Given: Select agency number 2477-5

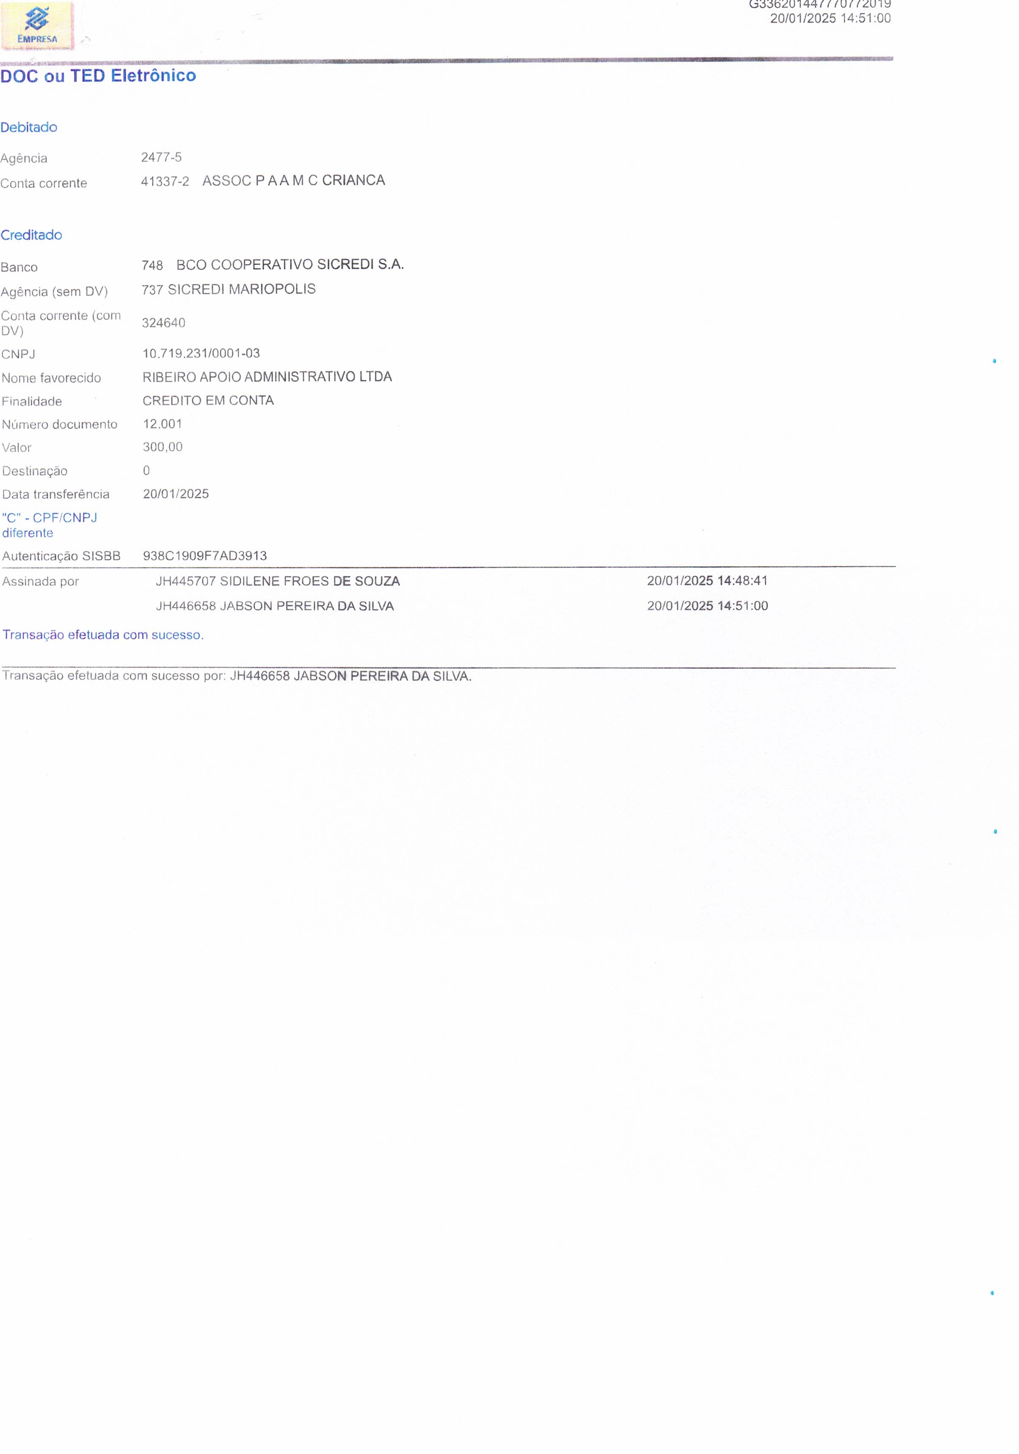Looking at the screenshot, I should [x=161, y=157].
